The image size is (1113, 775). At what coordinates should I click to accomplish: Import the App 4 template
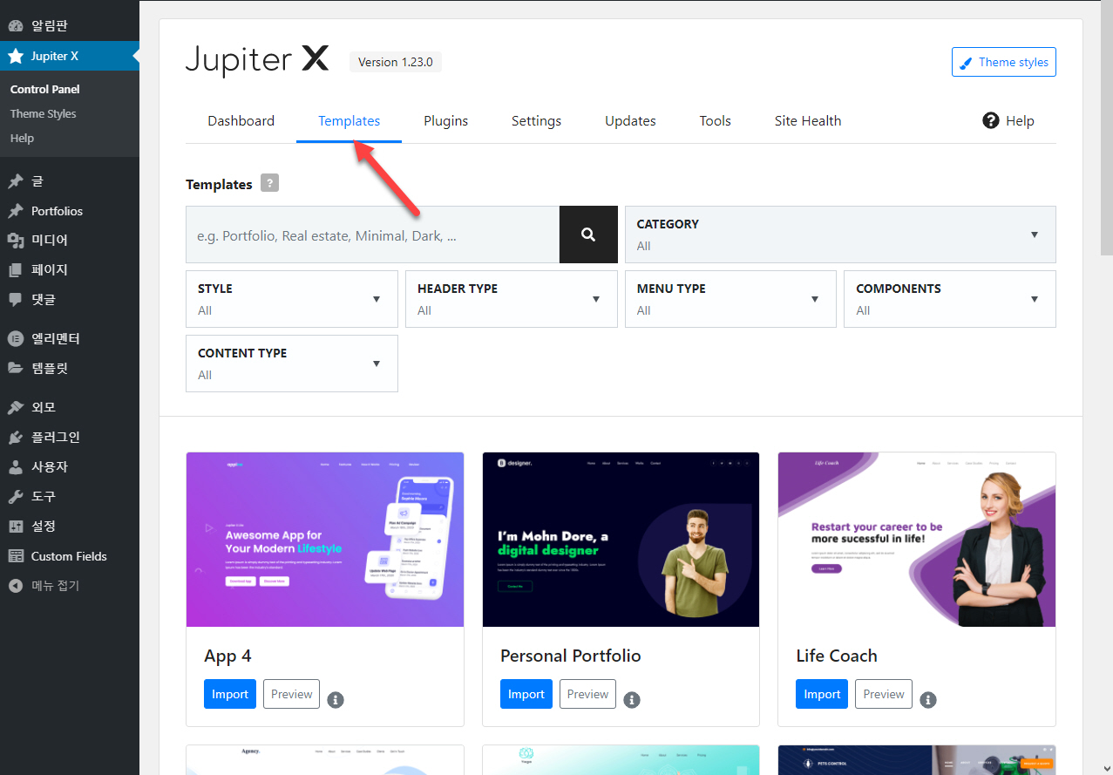point(230,694)
